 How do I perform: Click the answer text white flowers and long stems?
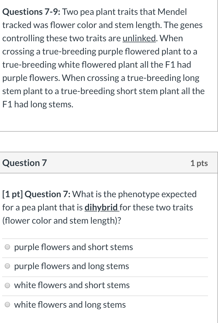(x=70, y=304)
